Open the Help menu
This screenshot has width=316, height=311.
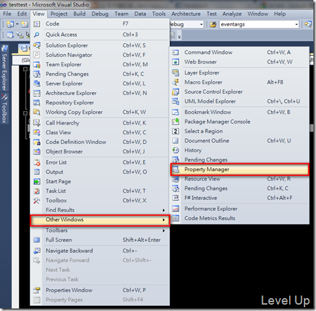coord(280,14)
